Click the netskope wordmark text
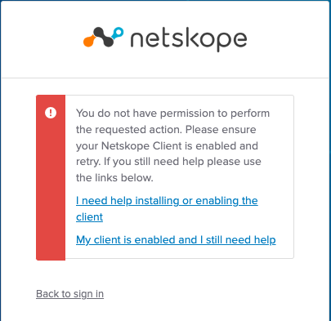Viewport: 331px width, 321px height. pyautogui.click(x=189, y=40)
